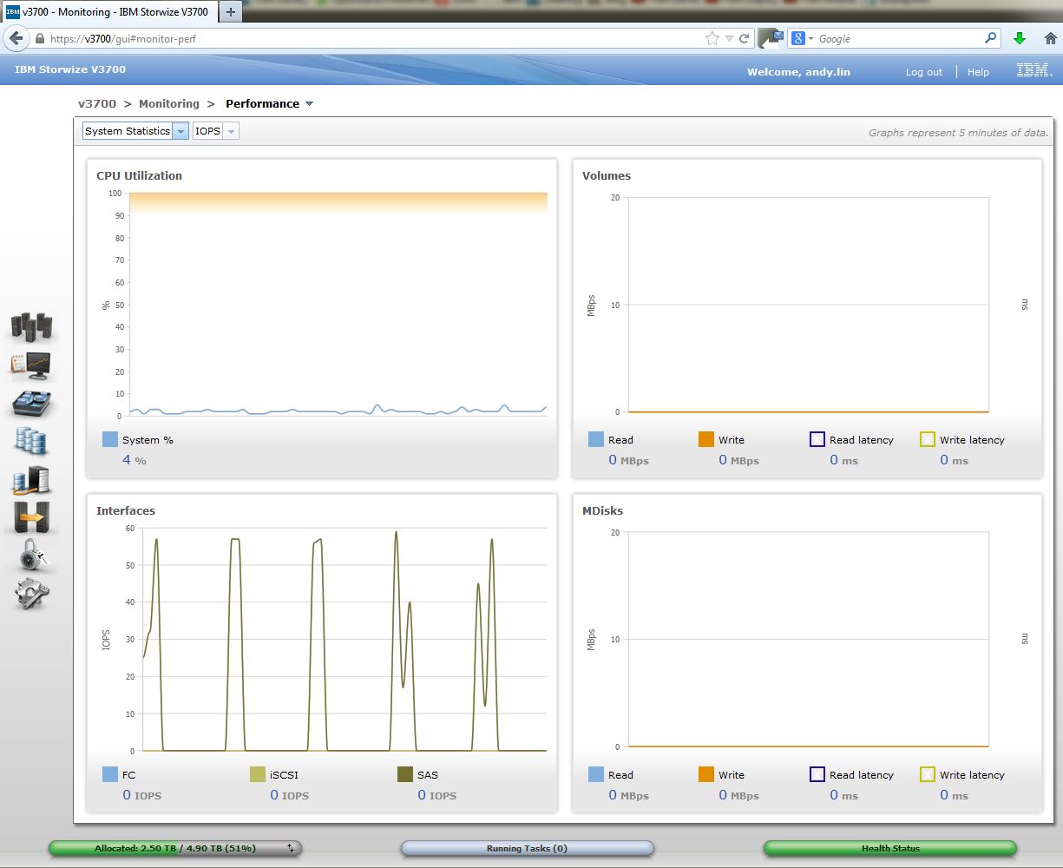This screenshot has width=1063, height=868.
Task: Click the SAS dark olive legend swatch
Action: point(404,774)
